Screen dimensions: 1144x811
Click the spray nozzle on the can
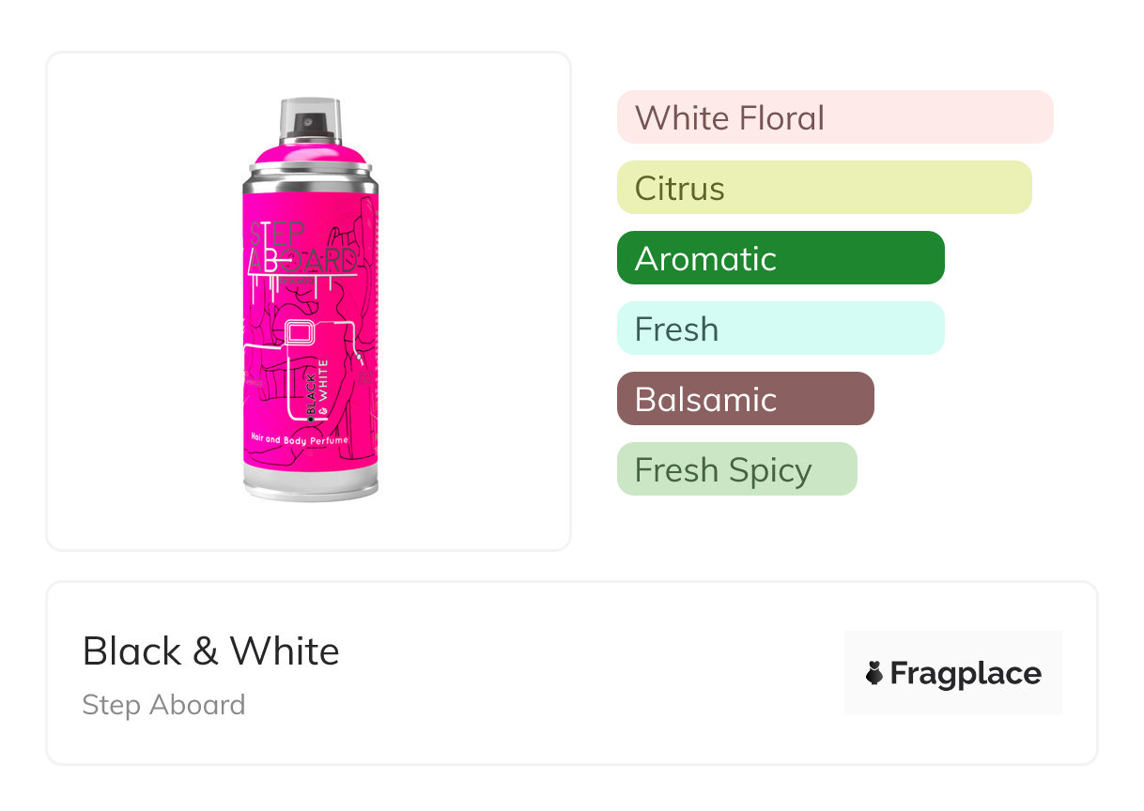click(x=309, y=122)
